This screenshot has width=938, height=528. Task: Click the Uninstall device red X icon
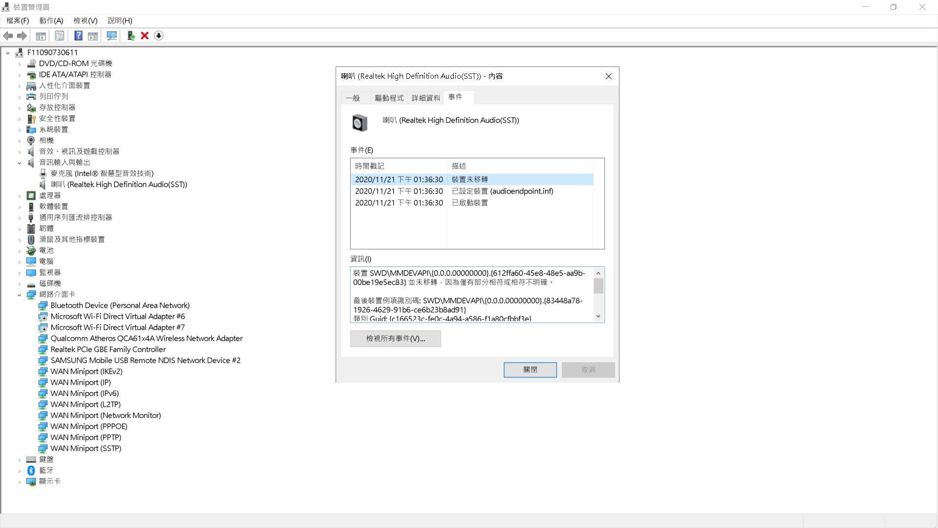pos(145,36)
